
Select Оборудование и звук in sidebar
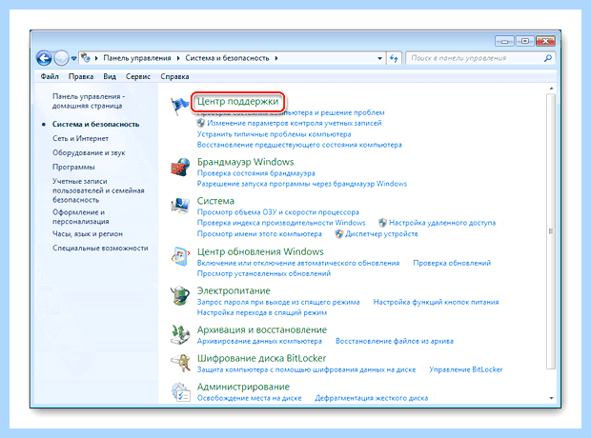click(x=89, y=152)
